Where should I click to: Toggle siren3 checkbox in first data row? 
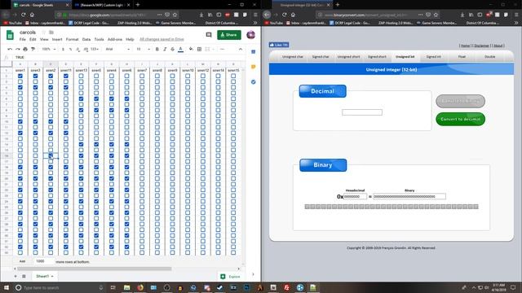[x=35, y=76]
